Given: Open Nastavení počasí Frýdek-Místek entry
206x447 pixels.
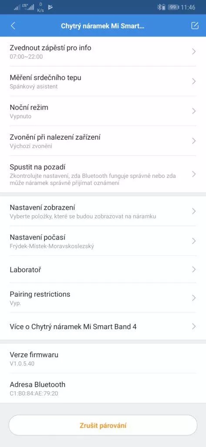Looking at the screenshot, I should pos(103,241).
